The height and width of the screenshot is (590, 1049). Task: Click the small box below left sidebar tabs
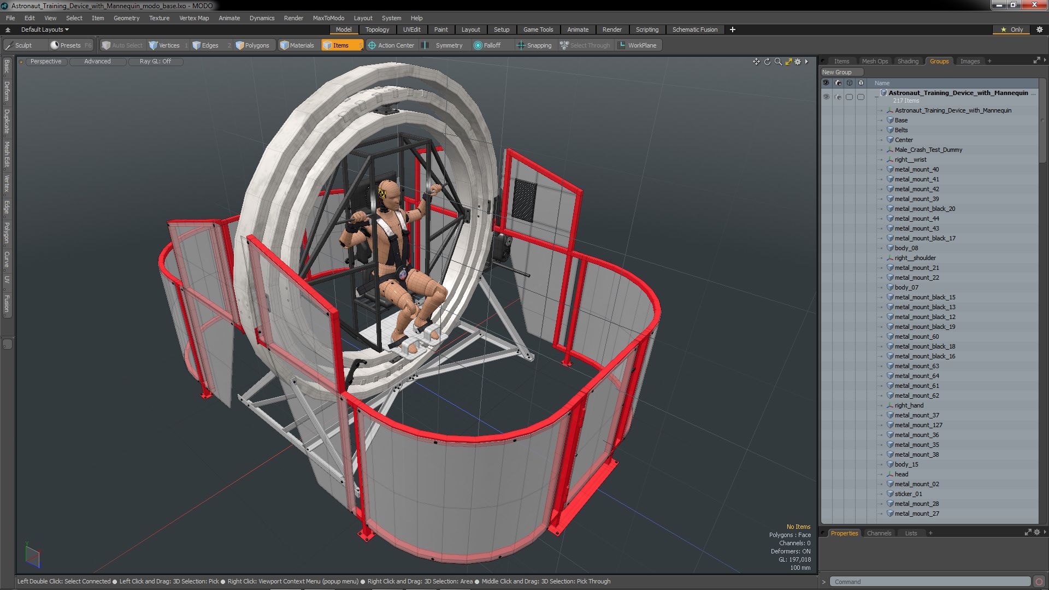point(7,344)
